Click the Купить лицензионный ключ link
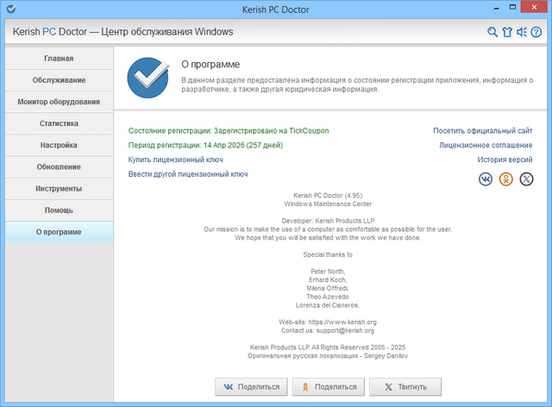552x407 pixels. click(x=176, y=160)
